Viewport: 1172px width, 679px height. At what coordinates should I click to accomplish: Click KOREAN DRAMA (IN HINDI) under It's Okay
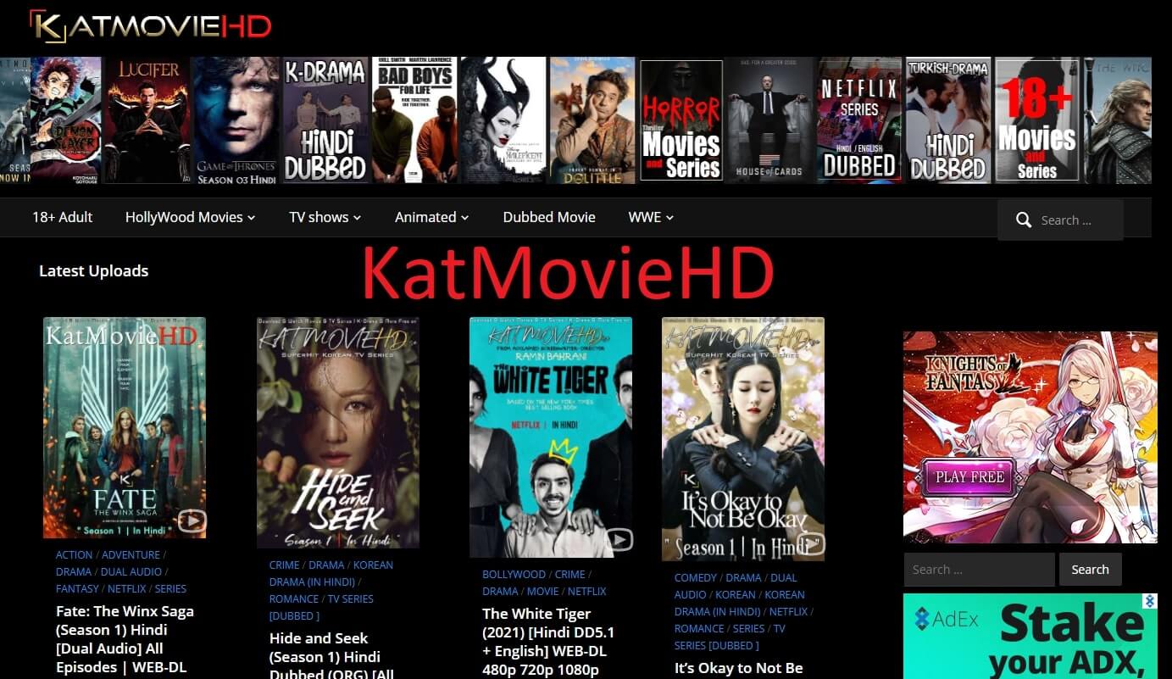pyautogui.click(x=740, y=603)
